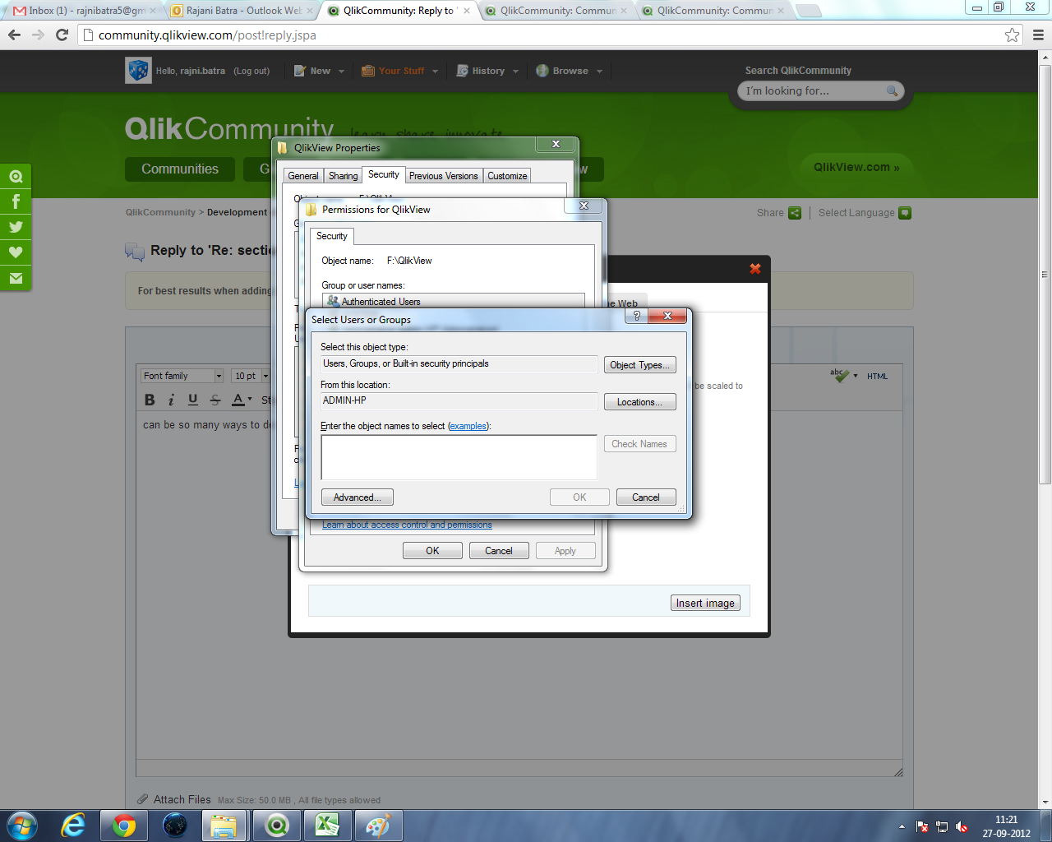Share via the Twitter sidebar icon

pyautogui.click(x=16, y=227)
